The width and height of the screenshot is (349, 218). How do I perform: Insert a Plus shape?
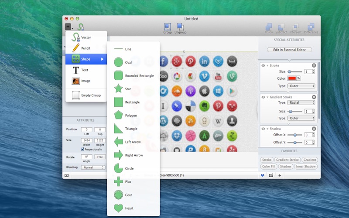(133, 181)
